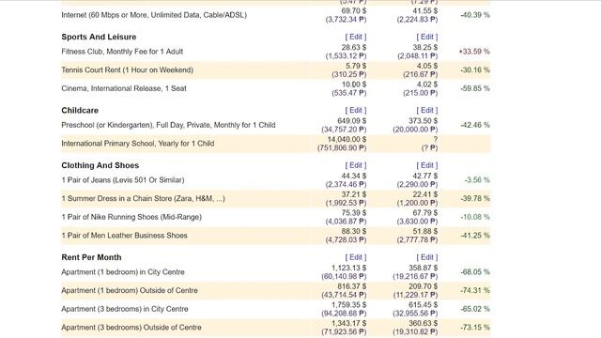The width and height of the screenshot is (601, 338).
Task: Select 'Childcare' heading
Action: click(x=80, y=111)
